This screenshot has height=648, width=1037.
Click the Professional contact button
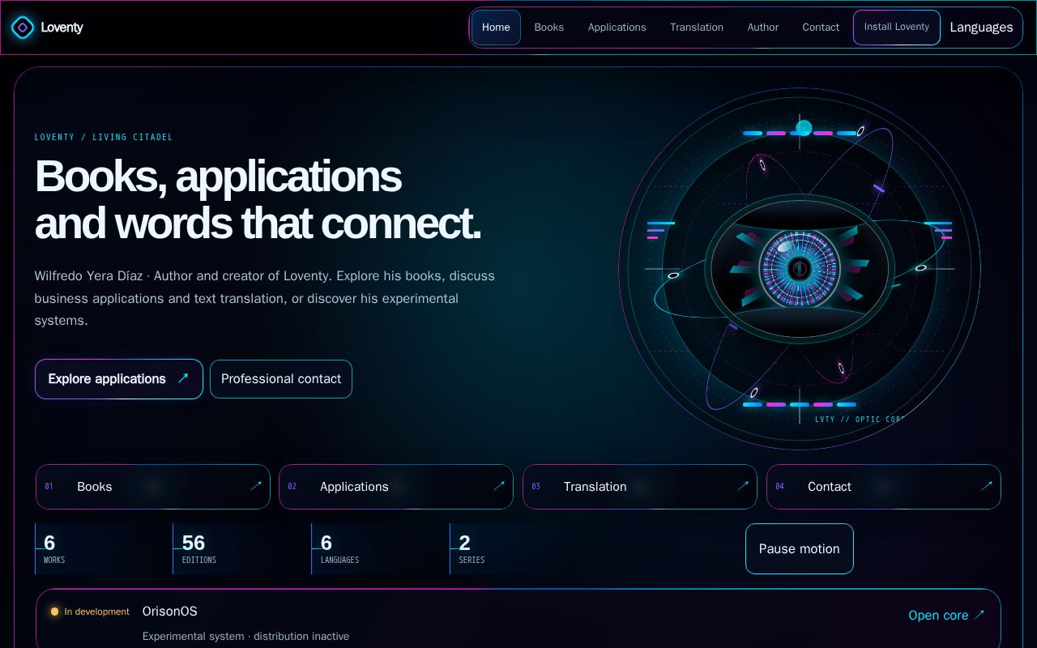click(281, 379)
